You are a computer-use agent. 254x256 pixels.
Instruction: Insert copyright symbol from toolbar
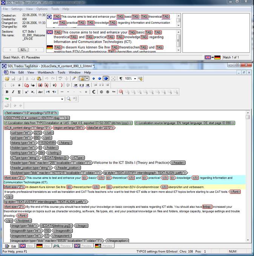(x=101, y=92)
